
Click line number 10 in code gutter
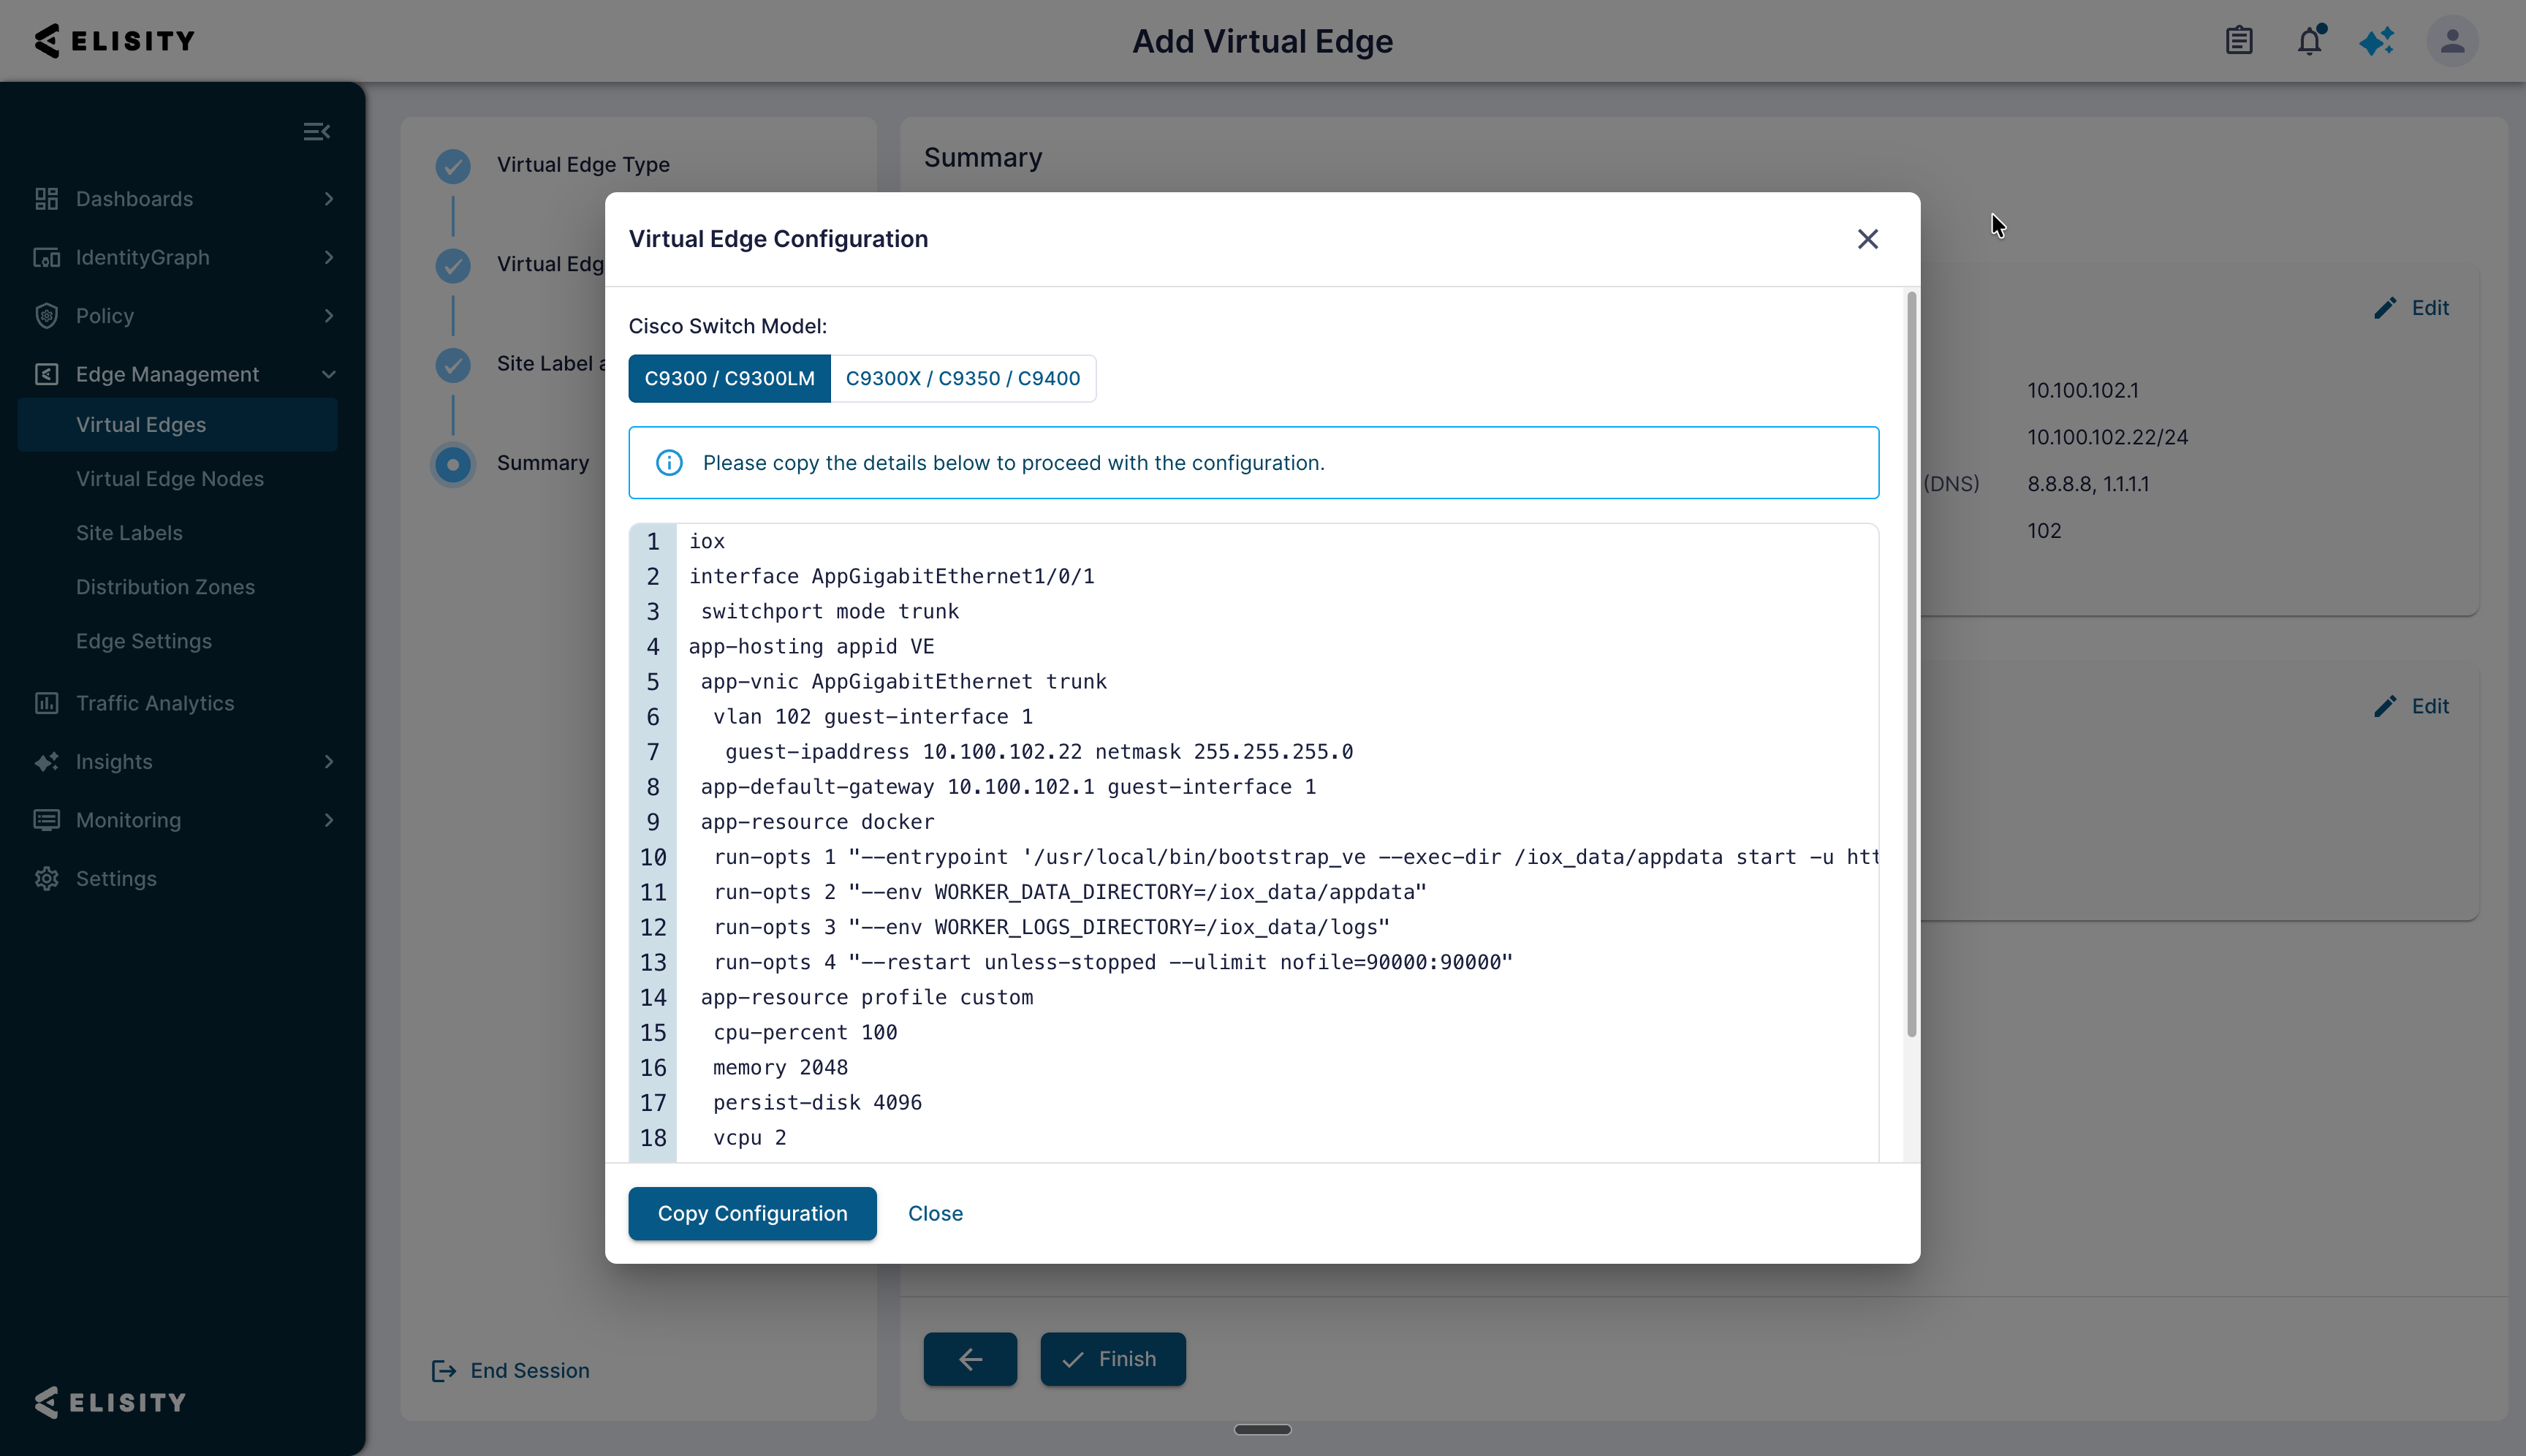[653, 857]
